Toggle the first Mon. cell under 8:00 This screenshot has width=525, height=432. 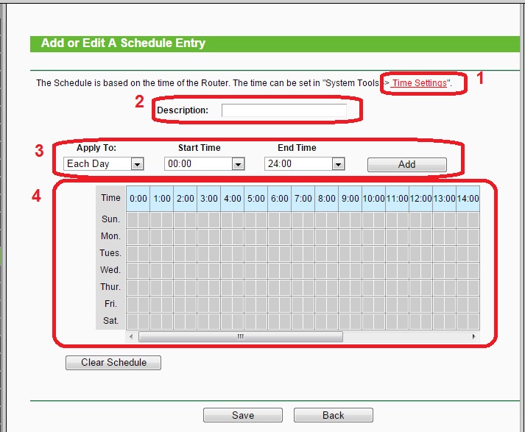(x=321, y=236)
